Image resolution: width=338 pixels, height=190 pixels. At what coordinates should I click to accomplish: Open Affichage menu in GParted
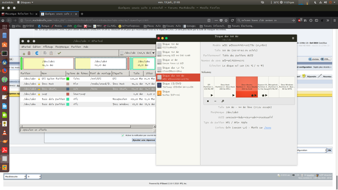48,47
